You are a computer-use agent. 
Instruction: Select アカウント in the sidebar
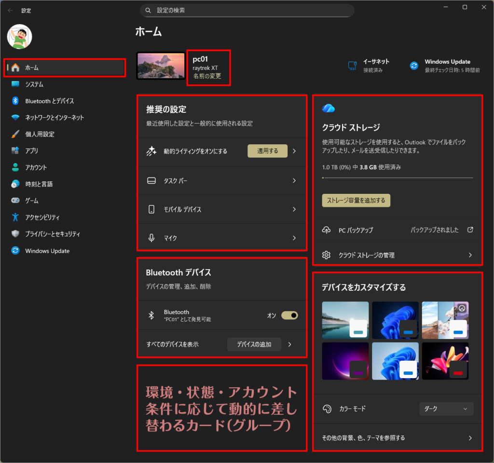click(x=36, y=167)
